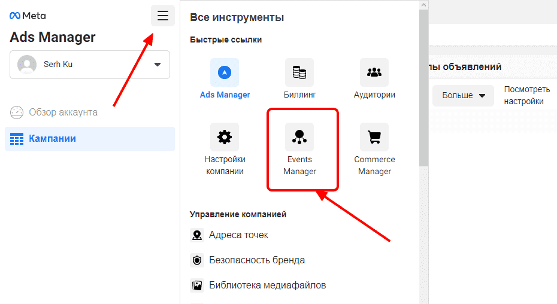The image size is (557, 304).
Task: Click Посмотреть настройки link
Action: coord(527,95)
